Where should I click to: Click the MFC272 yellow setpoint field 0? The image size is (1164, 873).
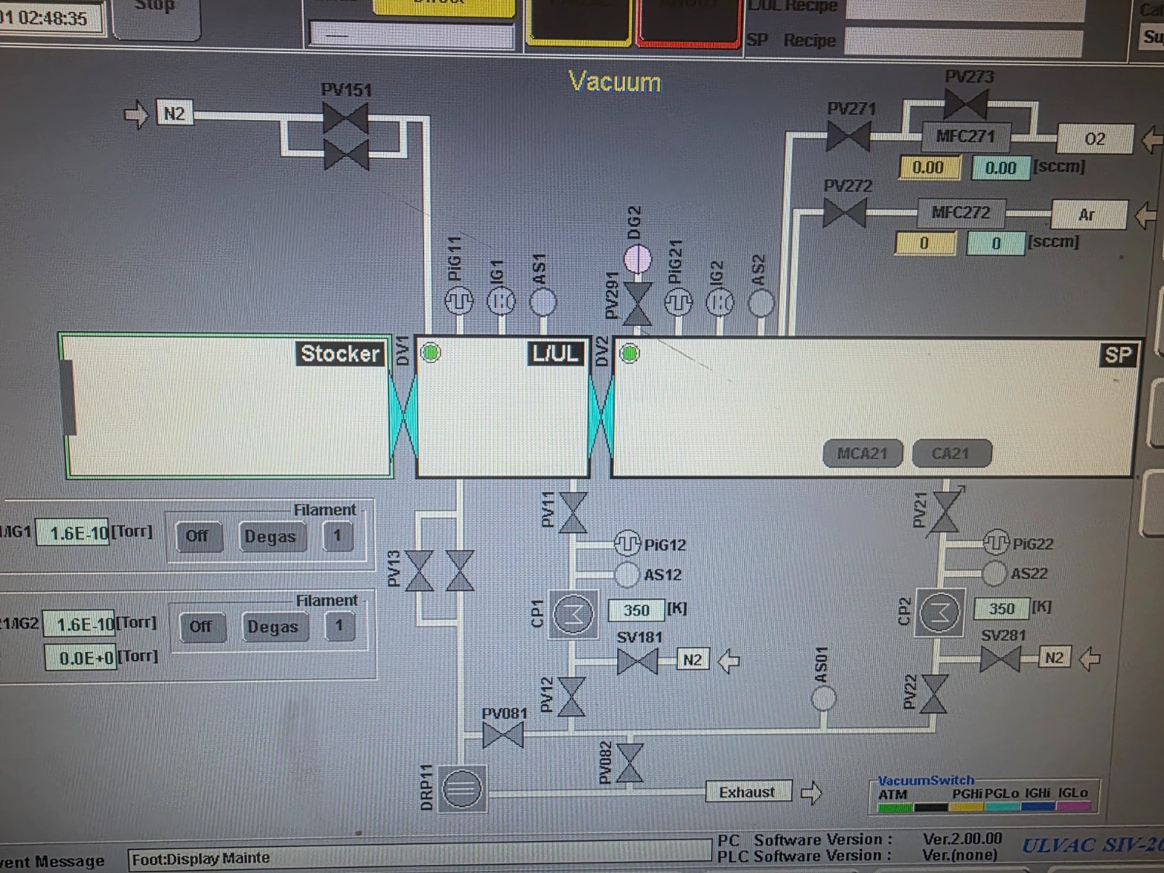[x=925, y=243]
